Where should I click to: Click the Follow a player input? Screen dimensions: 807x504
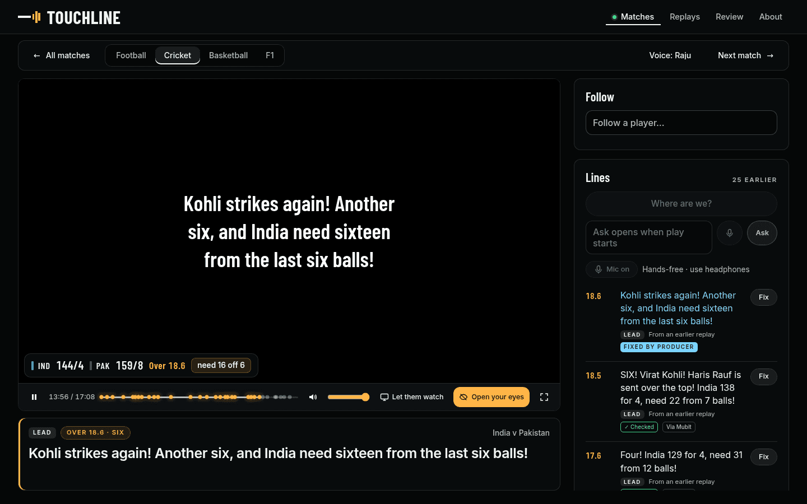(681, 123)
